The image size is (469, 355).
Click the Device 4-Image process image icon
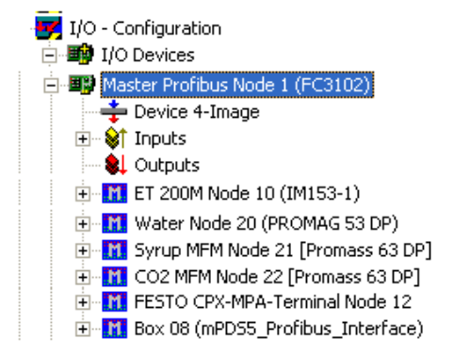click(x=114, y=111)
